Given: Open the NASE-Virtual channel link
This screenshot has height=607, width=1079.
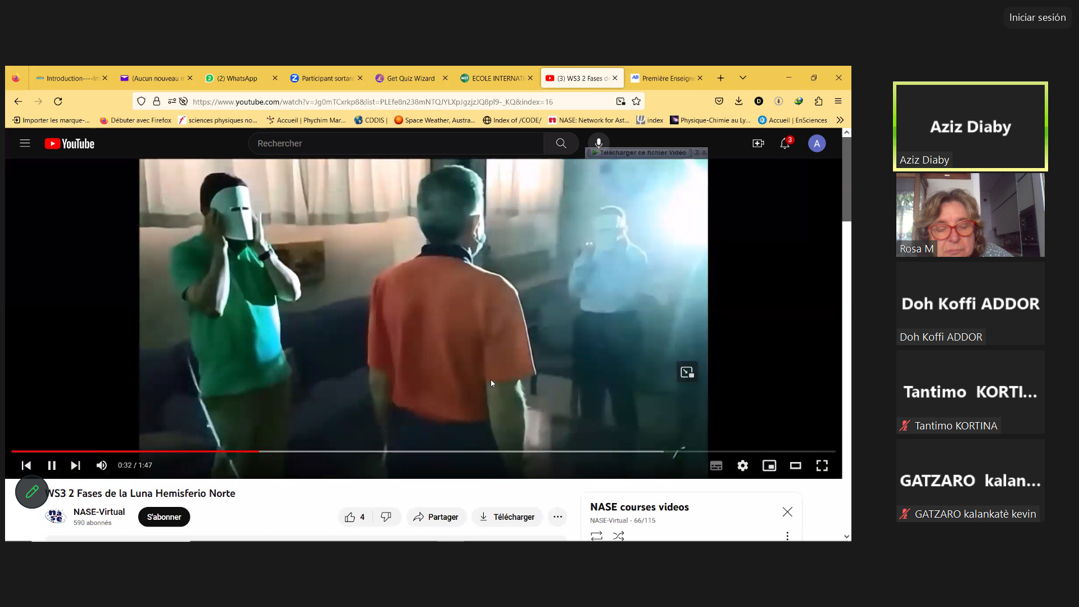Looking at the screenshot, I should pyautogui.click(x=99, y=512).
